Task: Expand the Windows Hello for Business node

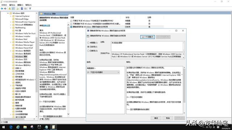Action: point(11,34)
